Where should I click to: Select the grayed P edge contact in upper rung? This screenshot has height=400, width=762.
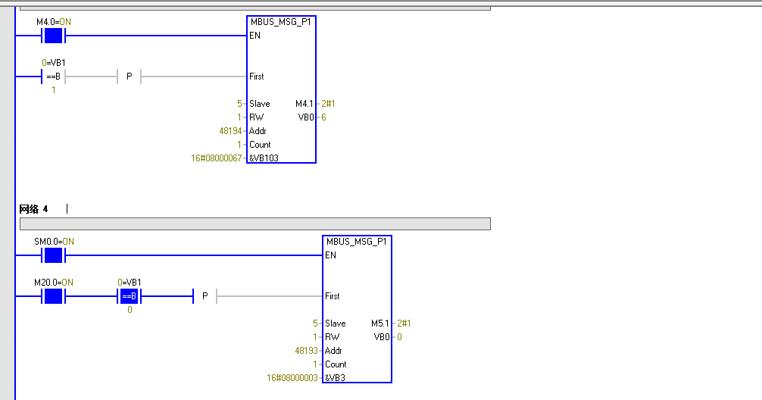[129, 77]
